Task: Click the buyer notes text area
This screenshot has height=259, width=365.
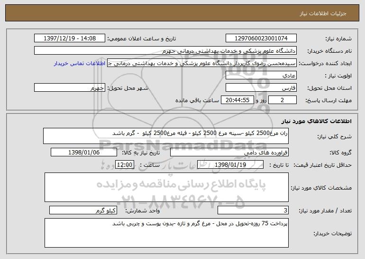Action: [x=166, y=233]
